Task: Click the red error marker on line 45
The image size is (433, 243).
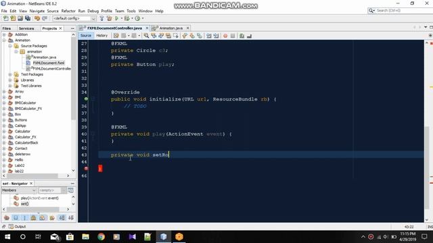Action: pos(86,168)
